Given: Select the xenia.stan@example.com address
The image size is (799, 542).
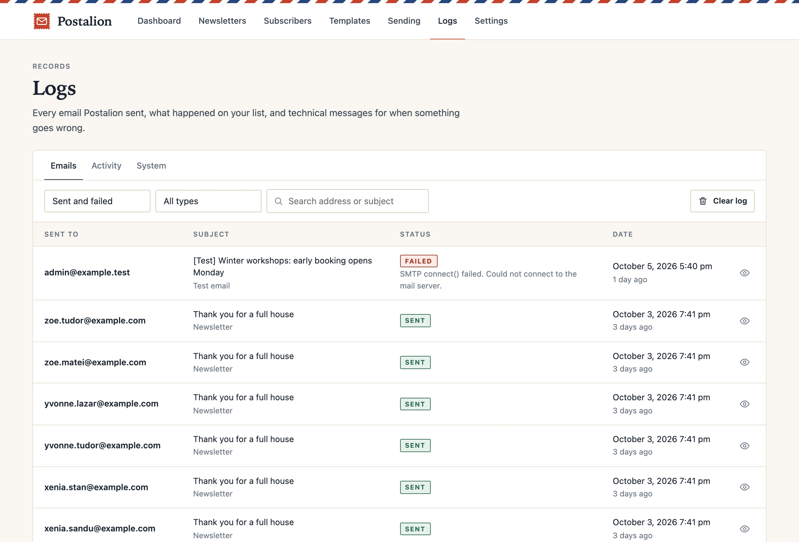Looking at the screenshot, I should [96, 487].
